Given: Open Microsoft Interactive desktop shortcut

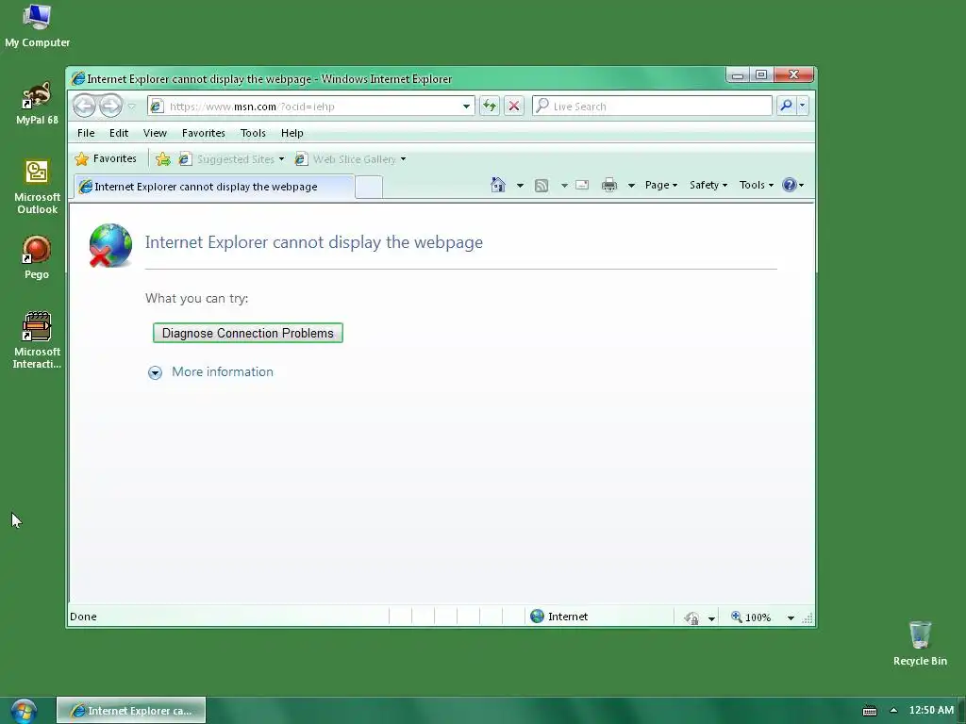Looking at the screenshot, I should pos(37,339).
